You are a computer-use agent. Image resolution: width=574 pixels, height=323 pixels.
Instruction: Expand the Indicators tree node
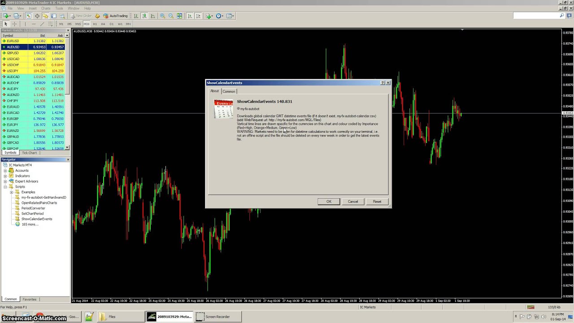point(5,176)
